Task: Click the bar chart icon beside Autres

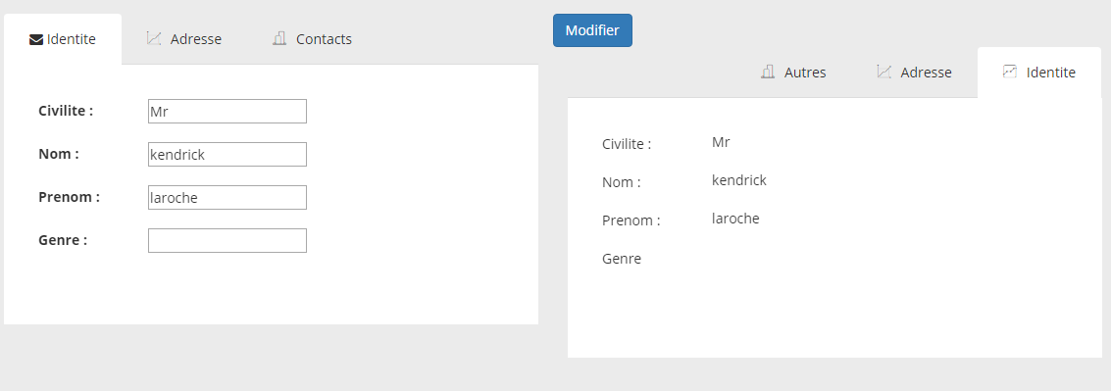Action: coord(768,72)
